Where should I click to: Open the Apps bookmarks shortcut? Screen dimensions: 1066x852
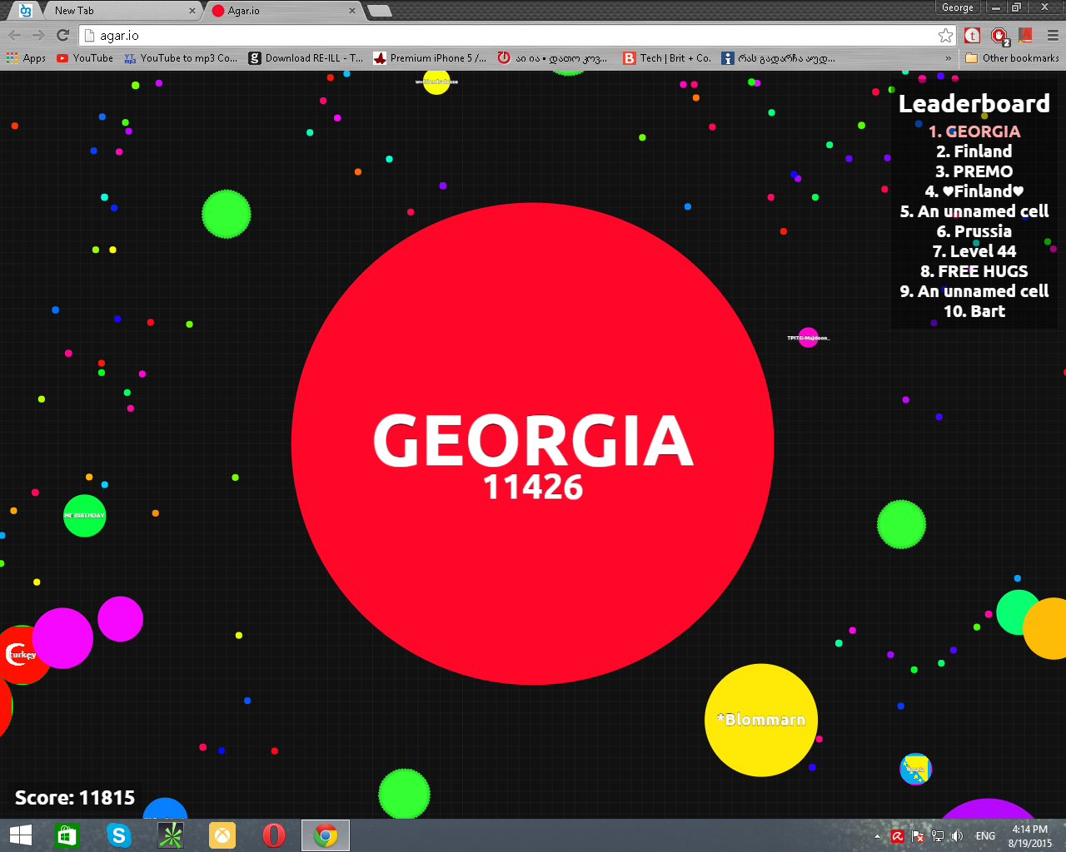pos(26,58)
